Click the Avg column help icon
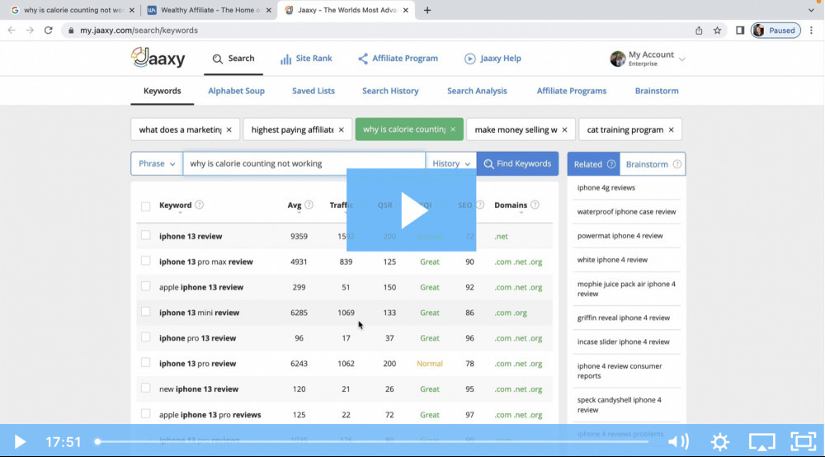 309,205
